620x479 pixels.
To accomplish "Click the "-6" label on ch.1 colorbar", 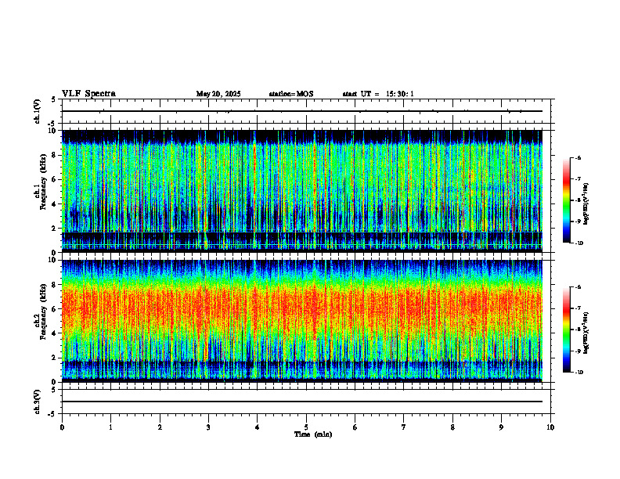I will pyautogui.click(x=578, y=158).
